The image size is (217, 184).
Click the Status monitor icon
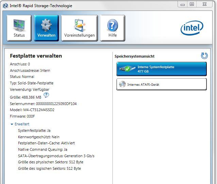(19, 25)
